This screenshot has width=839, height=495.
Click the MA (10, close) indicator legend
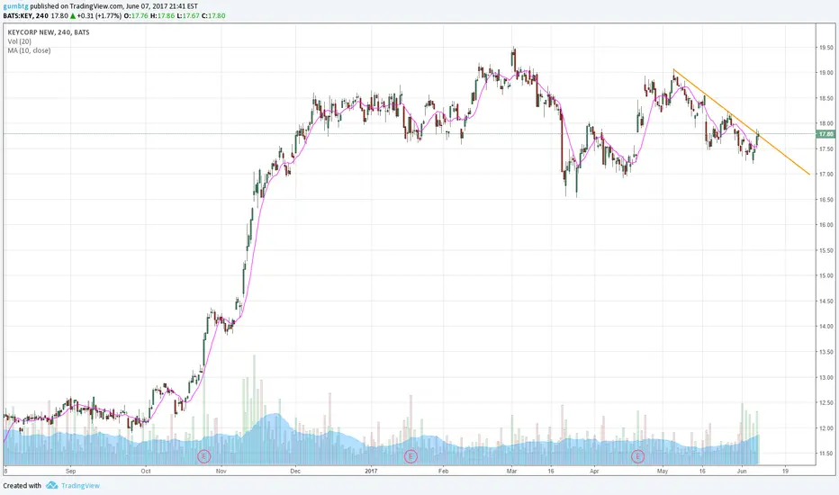coord(29,50)
